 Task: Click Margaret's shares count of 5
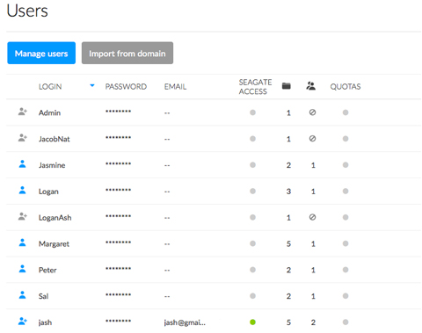[288, 243]
